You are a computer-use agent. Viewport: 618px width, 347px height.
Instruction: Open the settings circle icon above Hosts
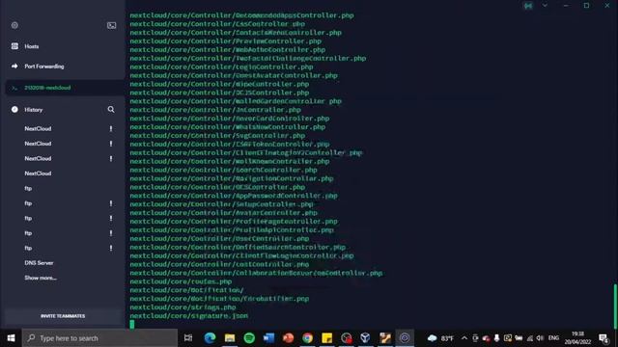[x=14, y=25]
